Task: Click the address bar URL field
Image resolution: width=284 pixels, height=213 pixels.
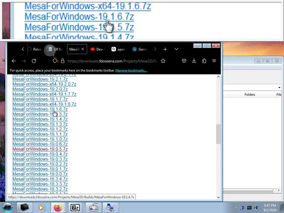Action: pyautogui.click(x=112, y=61)
